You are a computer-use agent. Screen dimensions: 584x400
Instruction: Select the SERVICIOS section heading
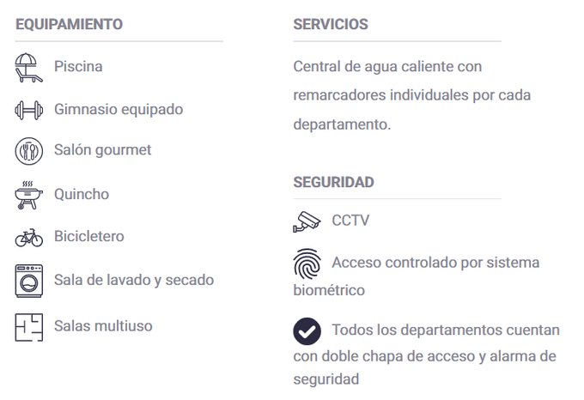pos(331,25)
